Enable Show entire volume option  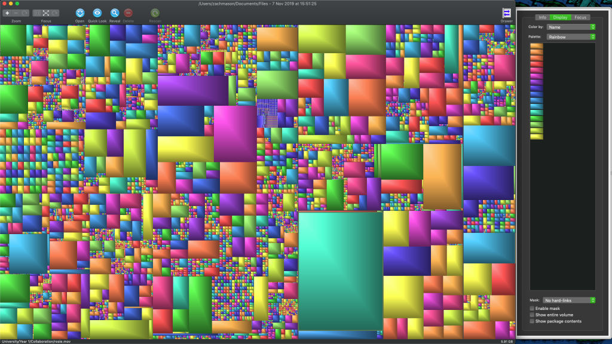(x=532, y=315)
